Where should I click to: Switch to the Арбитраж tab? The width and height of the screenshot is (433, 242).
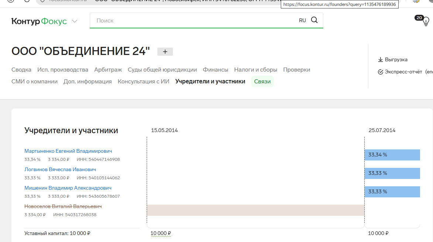tap(108, 70)
